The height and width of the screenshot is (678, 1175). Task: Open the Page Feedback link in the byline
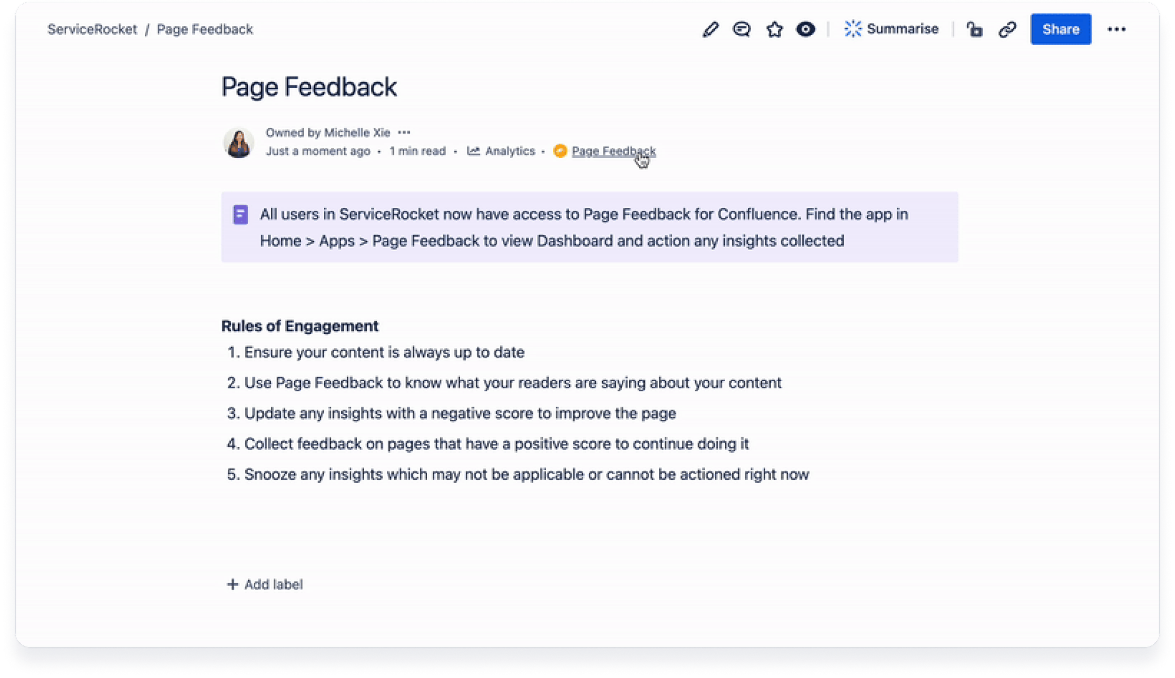pyautogui.click(x=613, y=151)
